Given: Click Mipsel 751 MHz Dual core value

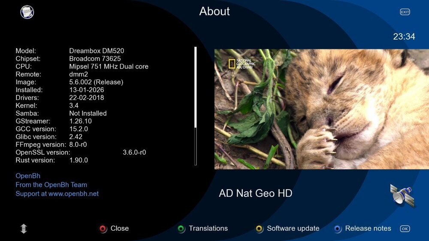Looking at the screenshot, I should click(109, 66).
